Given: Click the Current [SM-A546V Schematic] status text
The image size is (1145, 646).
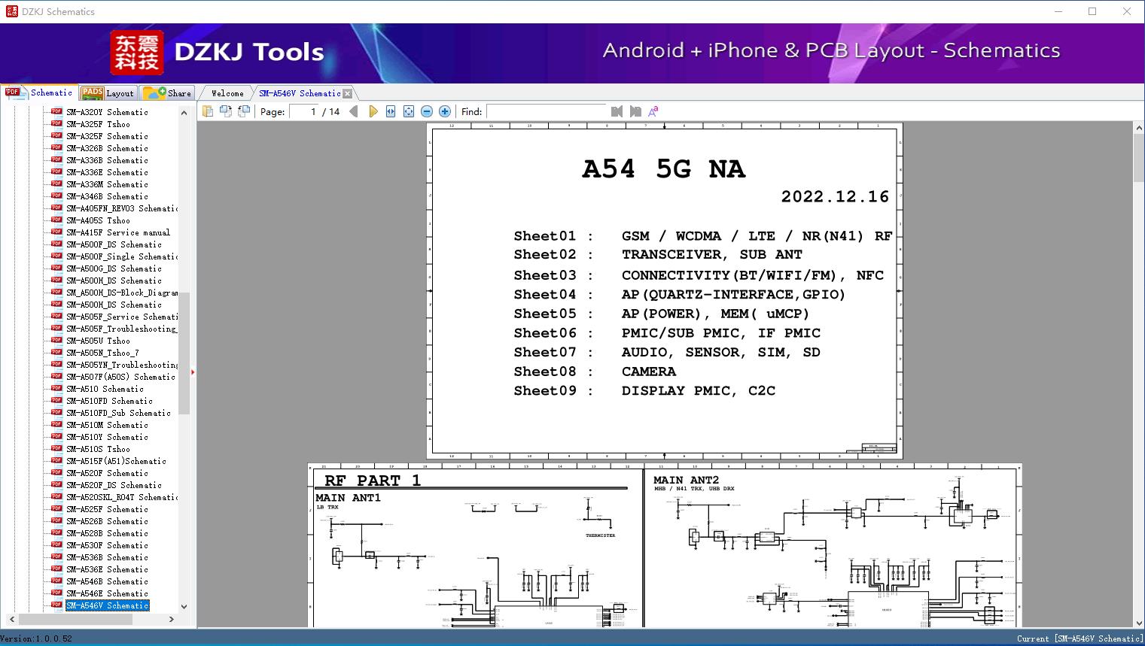Looking at the screenshot, I should pos(1080,638).
